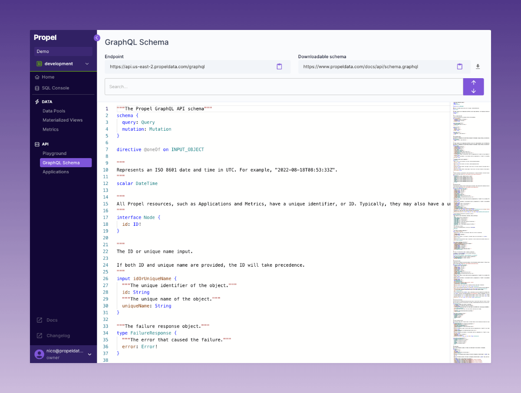Copy the downloadable schema URL clipboard icon
Viewport: 521px width, 393px height.
459,66
